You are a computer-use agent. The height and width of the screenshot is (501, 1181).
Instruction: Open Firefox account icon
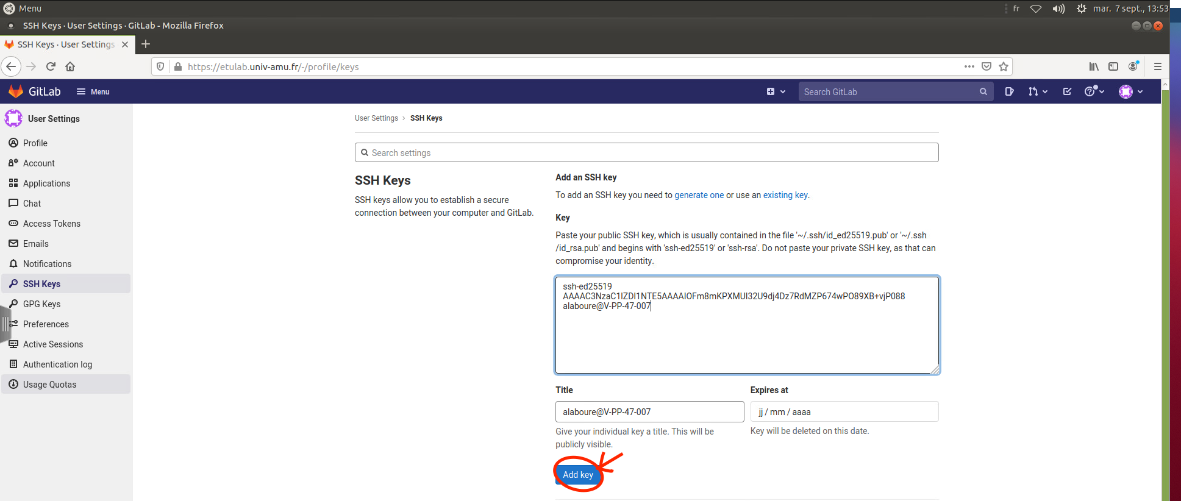click(1133, 66)
